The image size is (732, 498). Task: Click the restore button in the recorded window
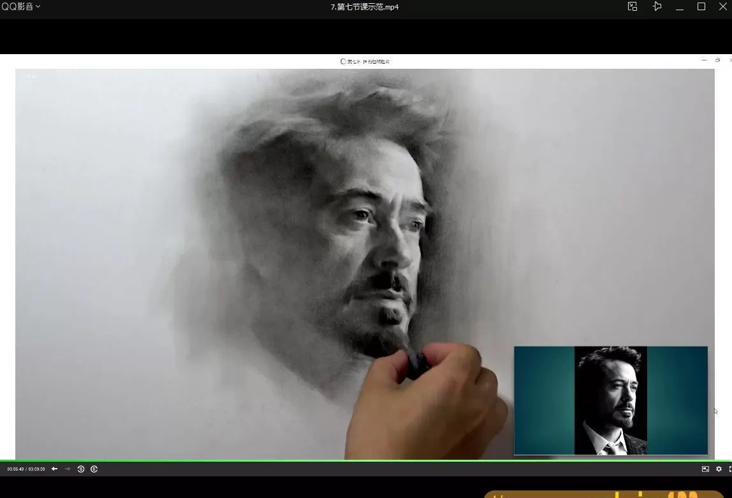click(717, 60)
